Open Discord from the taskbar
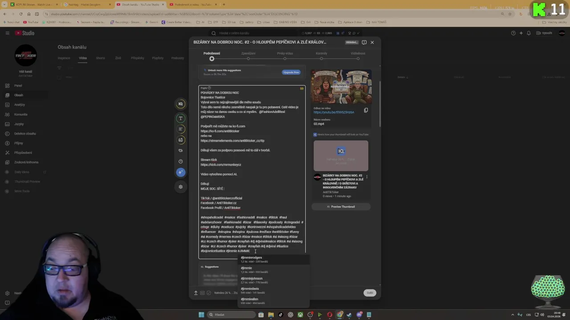This screenshot has height=320, width=570. pos(359,315)
